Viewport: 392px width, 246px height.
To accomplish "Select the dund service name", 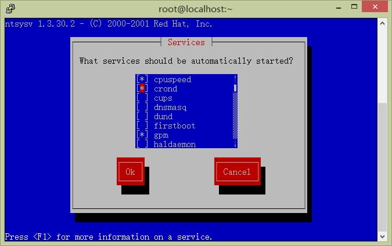I will point(163,117).
